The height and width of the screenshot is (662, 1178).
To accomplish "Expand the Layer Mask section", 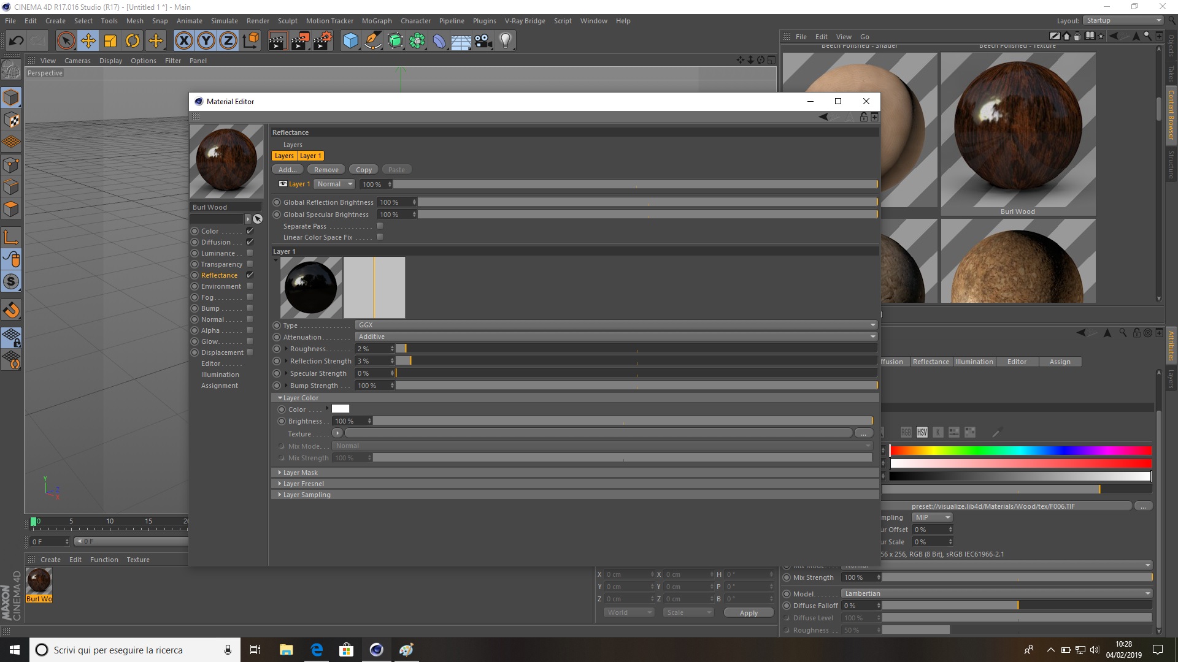I will (280, 473).
